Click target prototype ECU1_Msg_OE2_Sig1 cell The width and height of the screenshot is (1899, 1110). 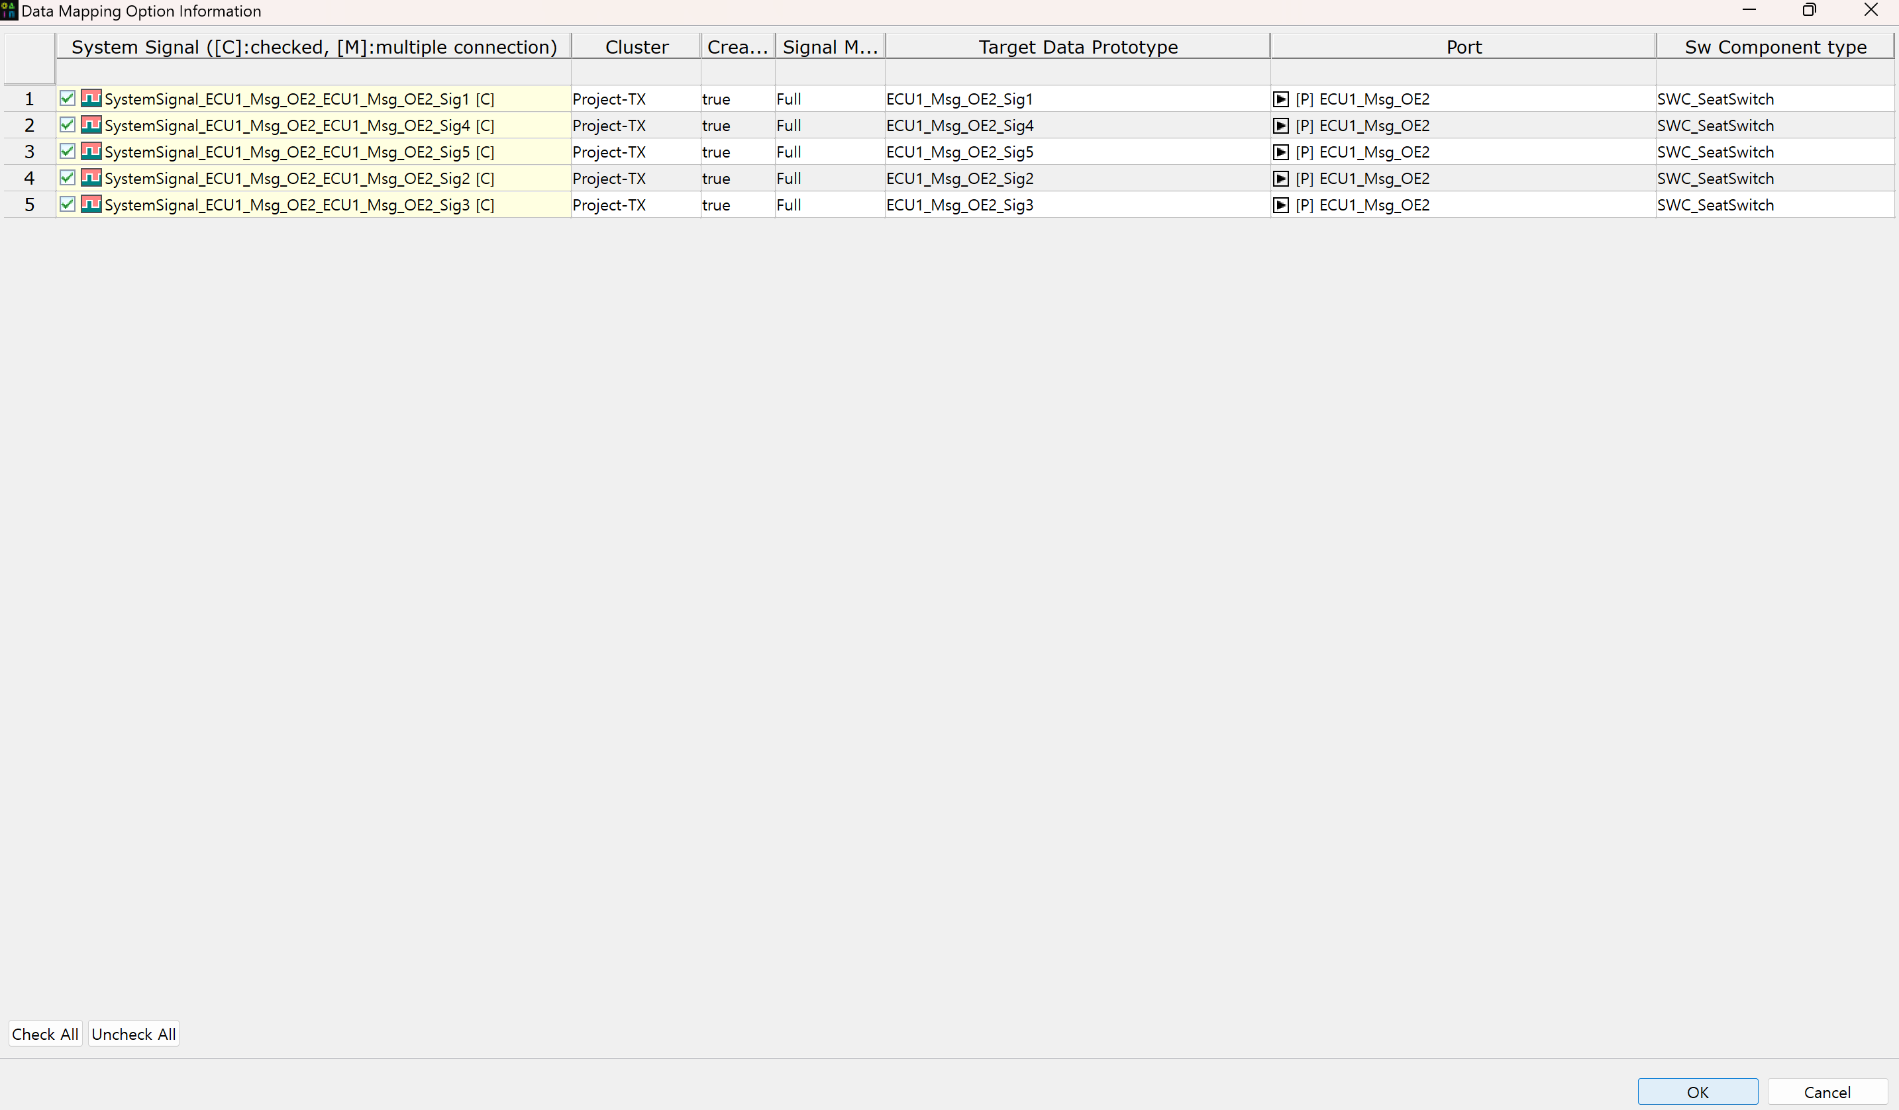coord(1078,99)
